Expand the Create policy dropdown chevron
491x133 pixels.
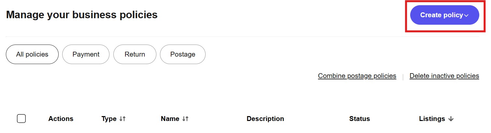466,15
